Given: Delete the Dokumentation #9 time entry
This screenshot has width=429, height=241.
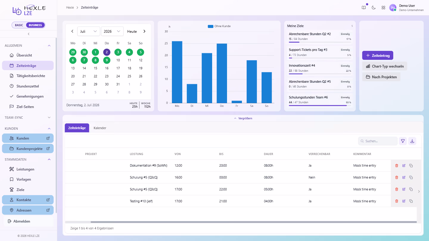Looking at the screenshot, I should (397, 165).
